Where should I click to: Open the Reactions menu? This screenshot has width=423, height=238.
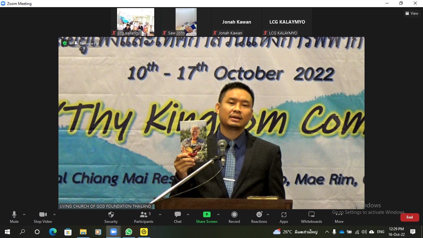[259, 217]
